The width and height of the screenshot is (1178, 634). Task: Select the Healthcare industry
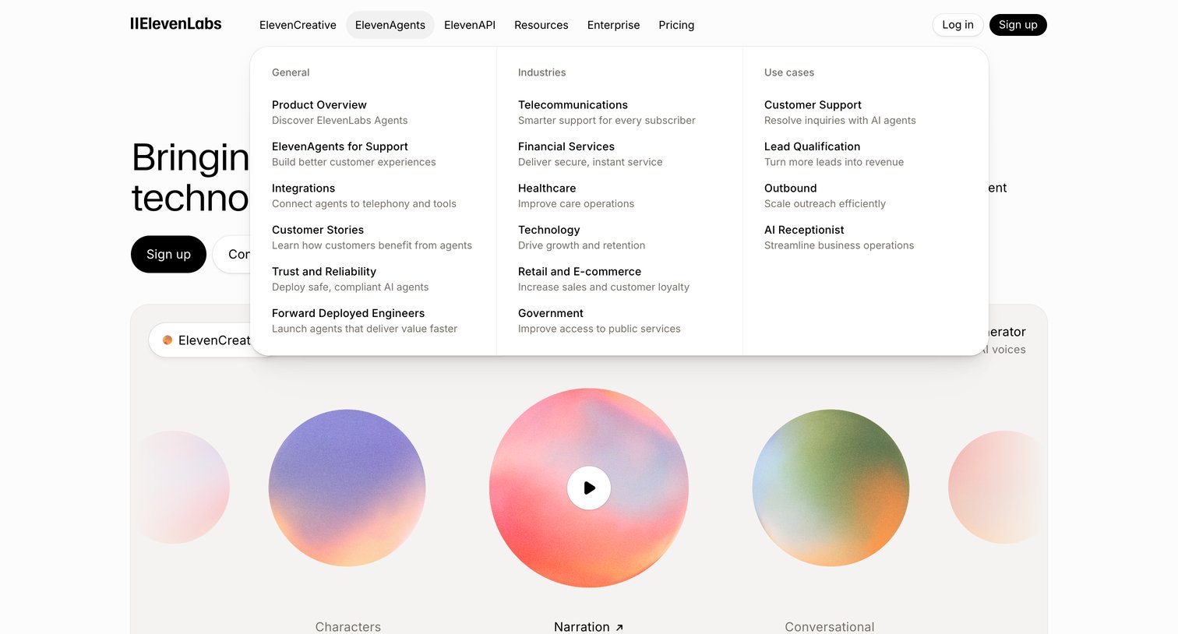(576, 195)
